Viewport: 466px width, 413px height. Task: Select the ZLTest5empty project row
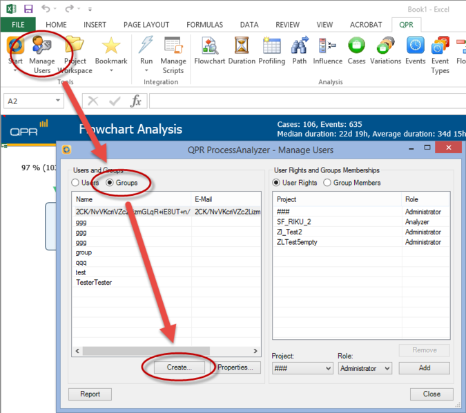(361, 242)
